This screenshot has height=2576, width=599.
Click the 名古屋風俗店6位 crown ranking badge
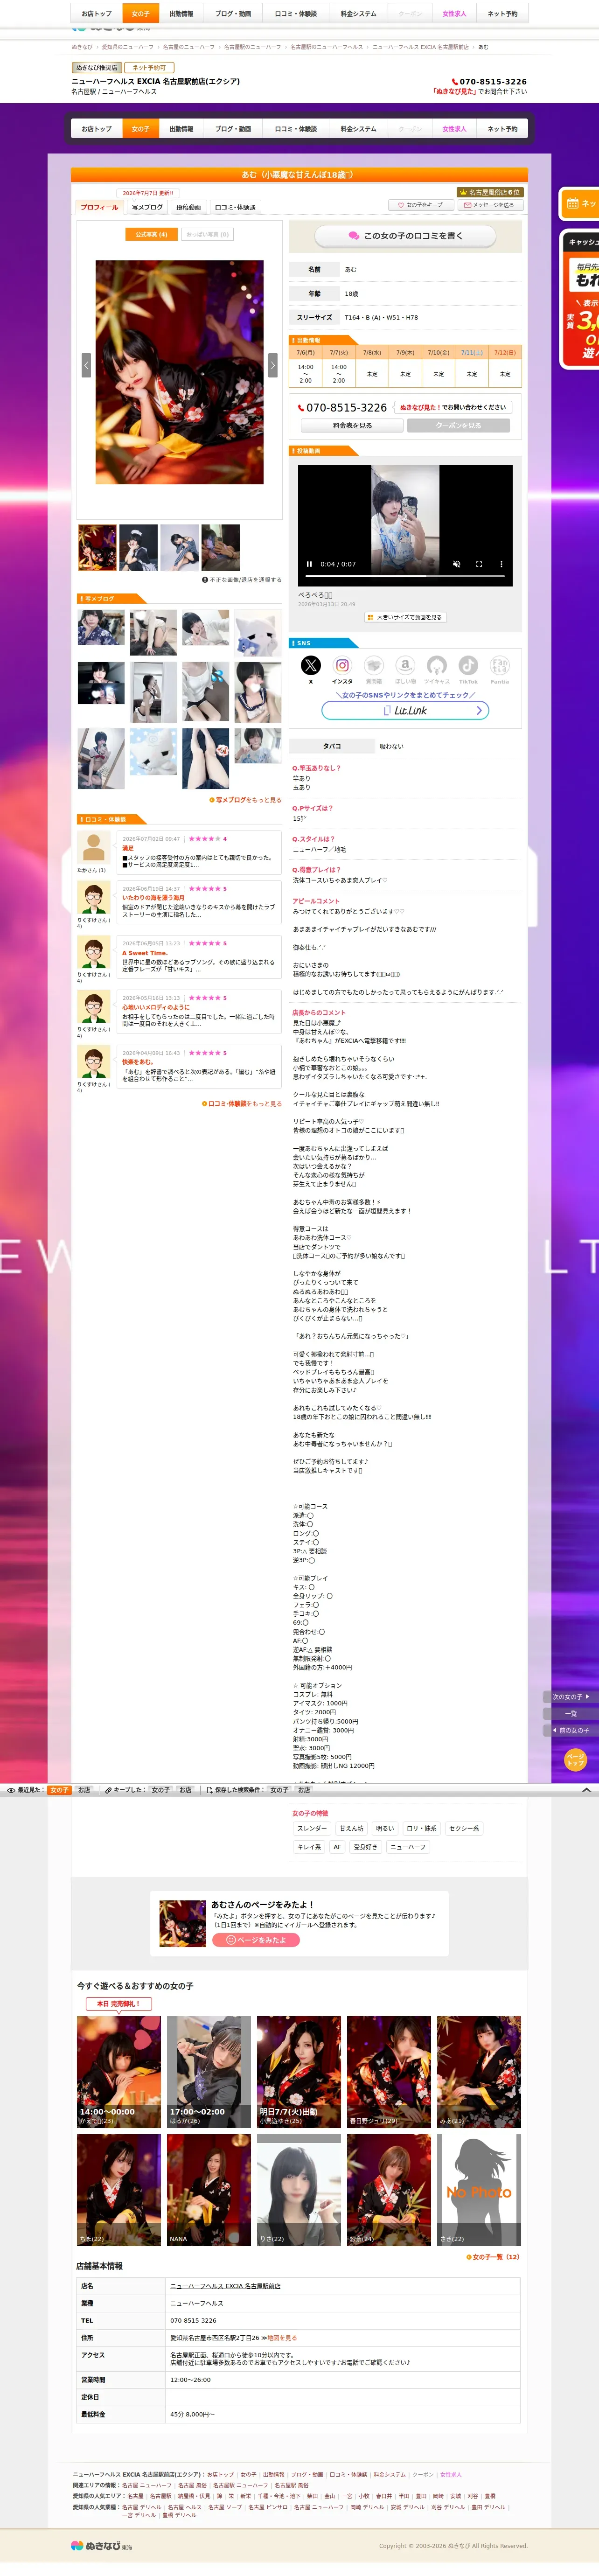(x=490, y=192)
